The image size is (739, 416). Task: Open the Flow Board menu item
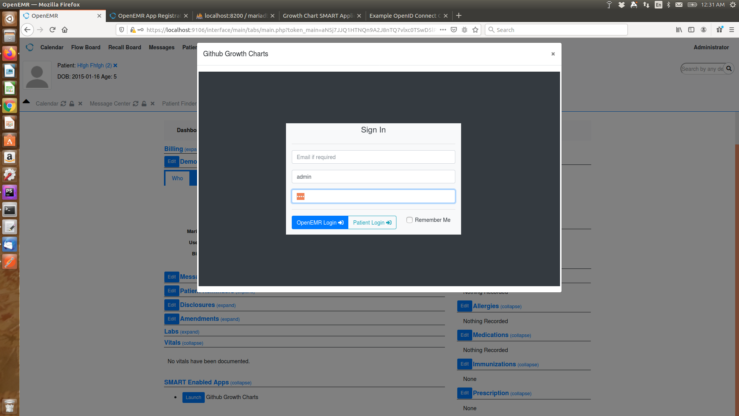(x=85, y=47)
